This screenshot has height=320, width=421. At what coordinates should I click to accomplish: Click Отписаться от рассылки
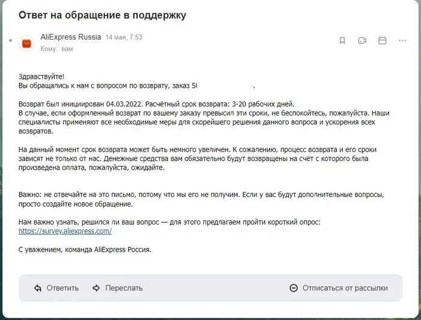345,288
